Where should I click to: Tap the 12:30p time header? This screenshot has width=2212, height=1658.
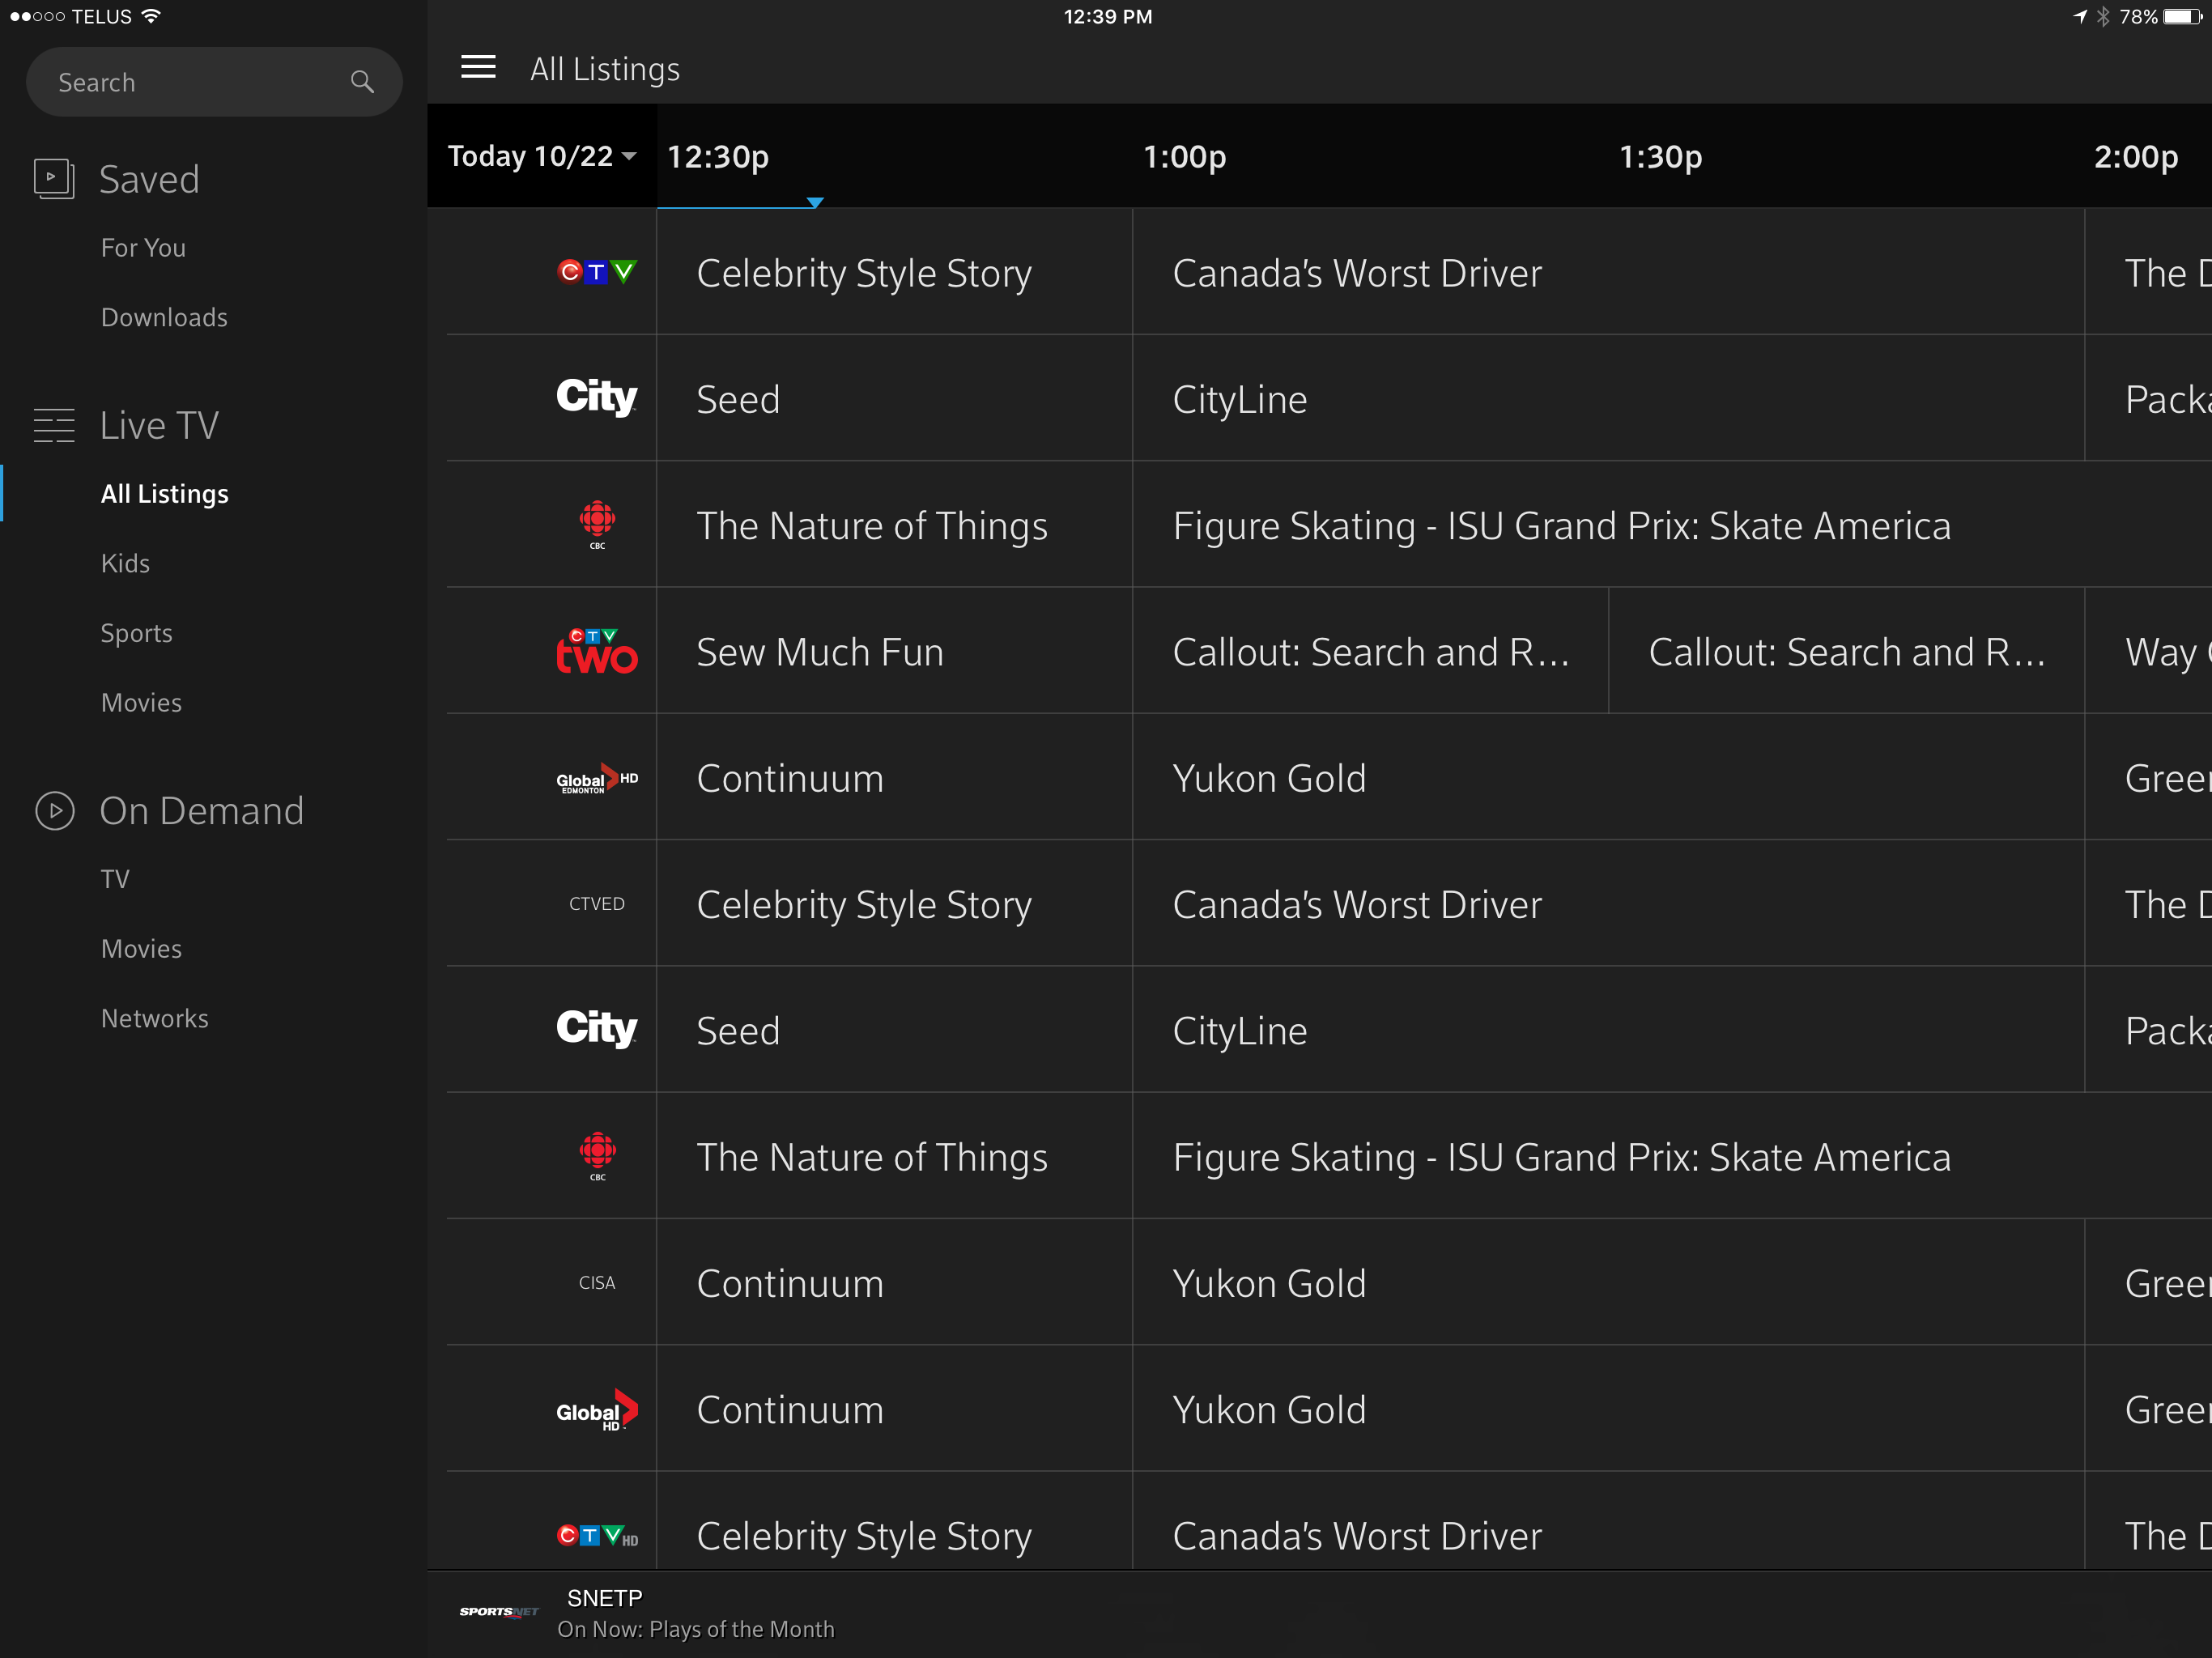[718, 156]
